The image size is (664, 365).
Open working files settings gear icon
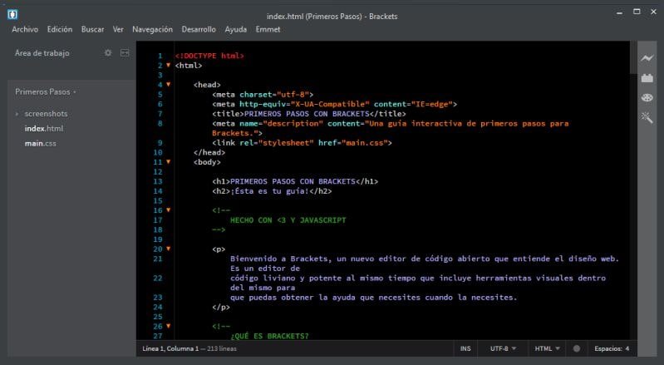click(x=108, y=53)
